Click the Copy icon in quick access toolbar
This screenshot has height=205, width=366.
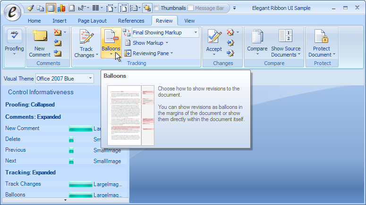pyautogui.click(x=41, y=8)
